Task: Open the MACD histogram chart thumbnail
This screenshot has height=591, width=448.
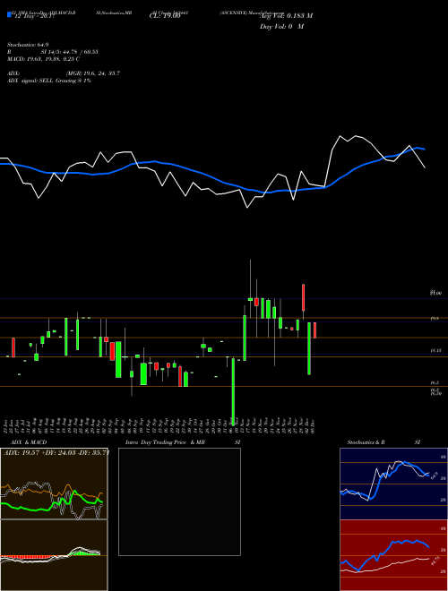Action: click(x=54, y=555)
